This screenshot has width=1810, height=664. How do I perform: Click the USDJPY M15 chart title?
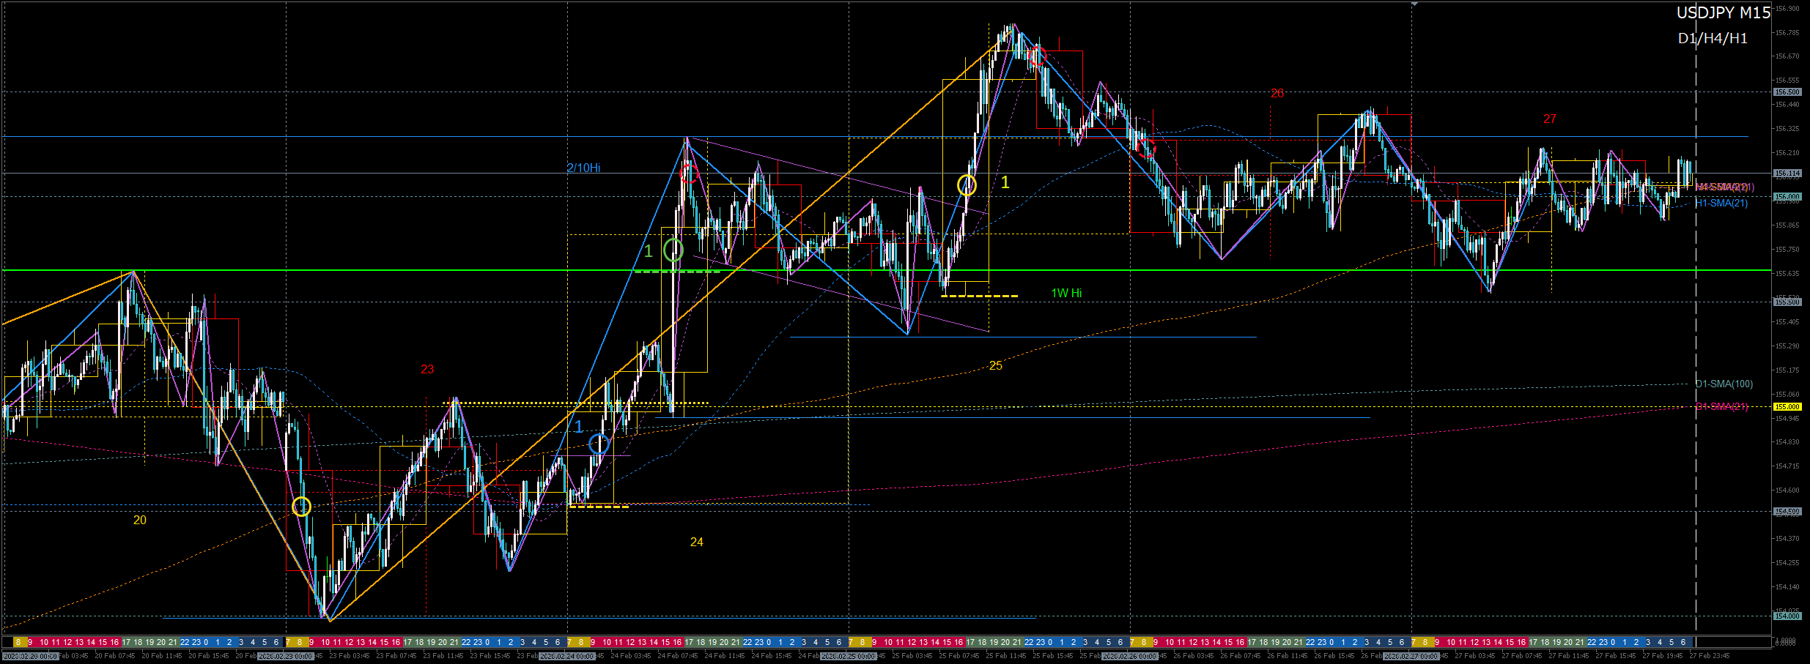coord(1723,12)
